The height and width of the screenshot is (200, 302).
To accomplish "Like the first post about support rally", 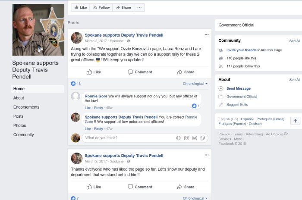I will (94, 72).
